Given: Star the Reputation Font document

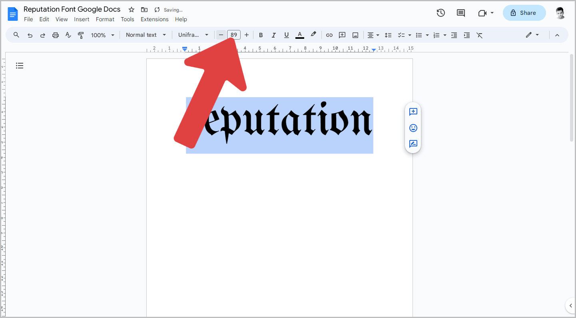Looking at the screenshot, I should pos(131,9).
